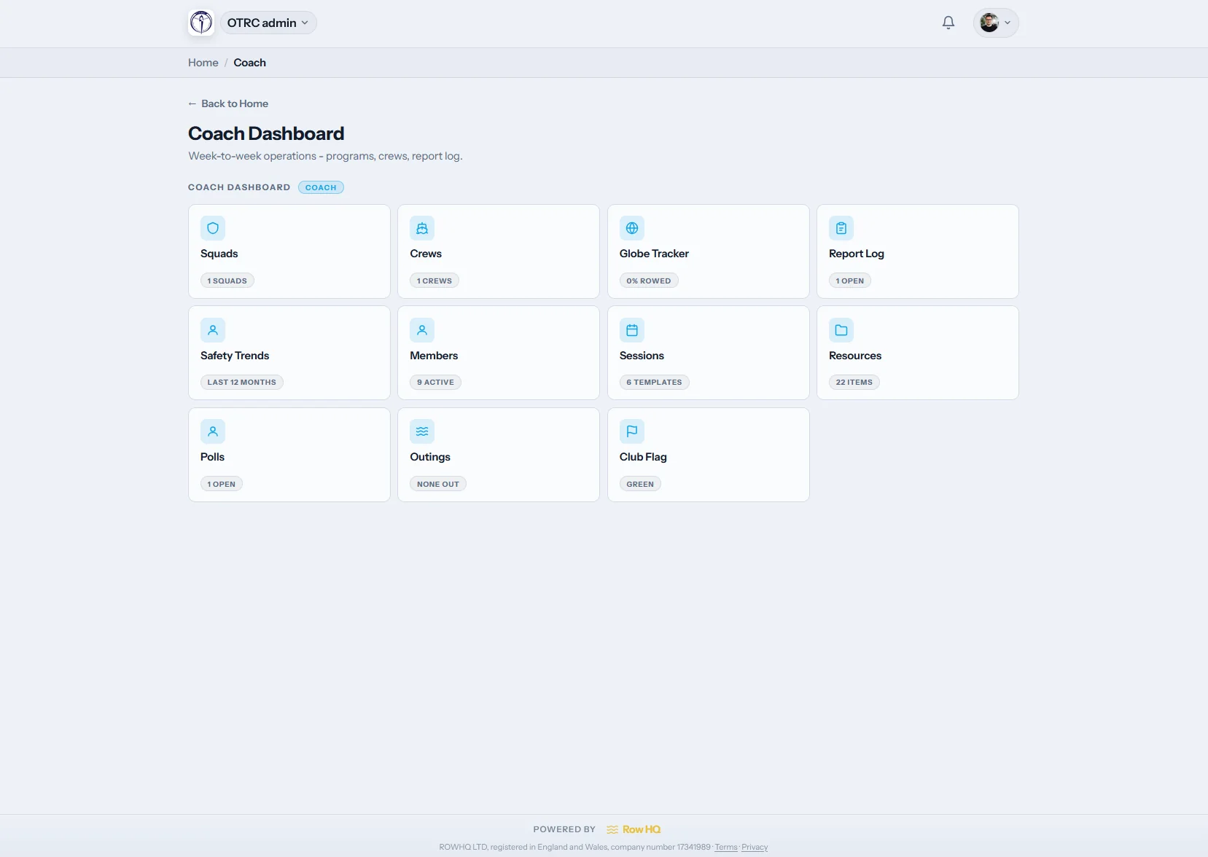This screenshot has height=857, width=1208.
Task: Click the 'Week-to-week operations' subtitle text
Action: [325, 156]
